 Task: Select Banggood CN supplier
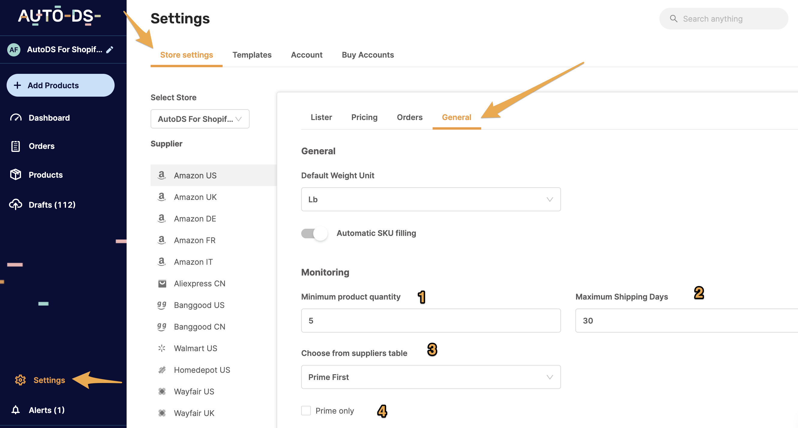click(213, 327)
